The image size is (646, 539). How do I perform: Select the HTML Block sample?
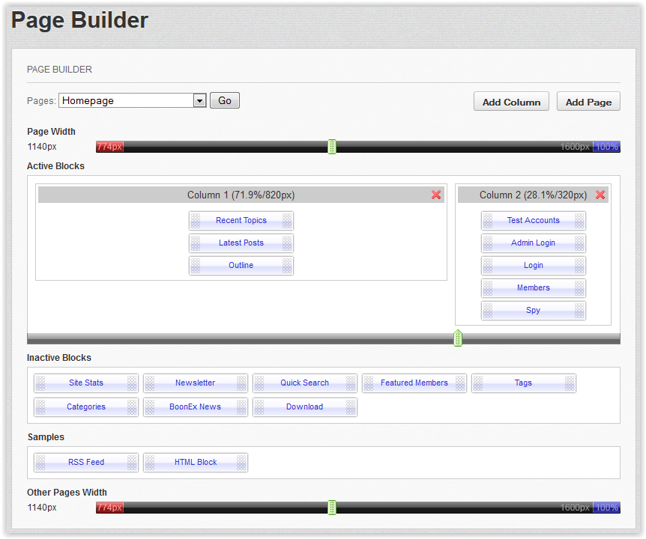pyautogui.click(x=196, y=463)
